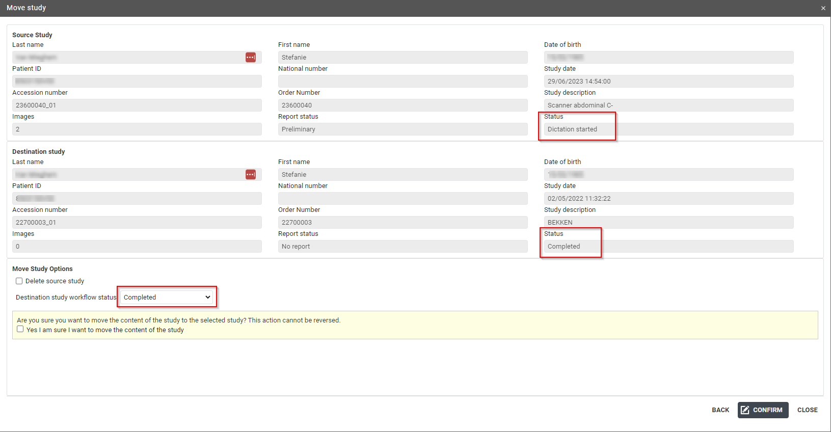Tick the 'Yes I am sure' confirmation checkbox
This screenshot has width=831, height=432.
click(x=20, y=329)
